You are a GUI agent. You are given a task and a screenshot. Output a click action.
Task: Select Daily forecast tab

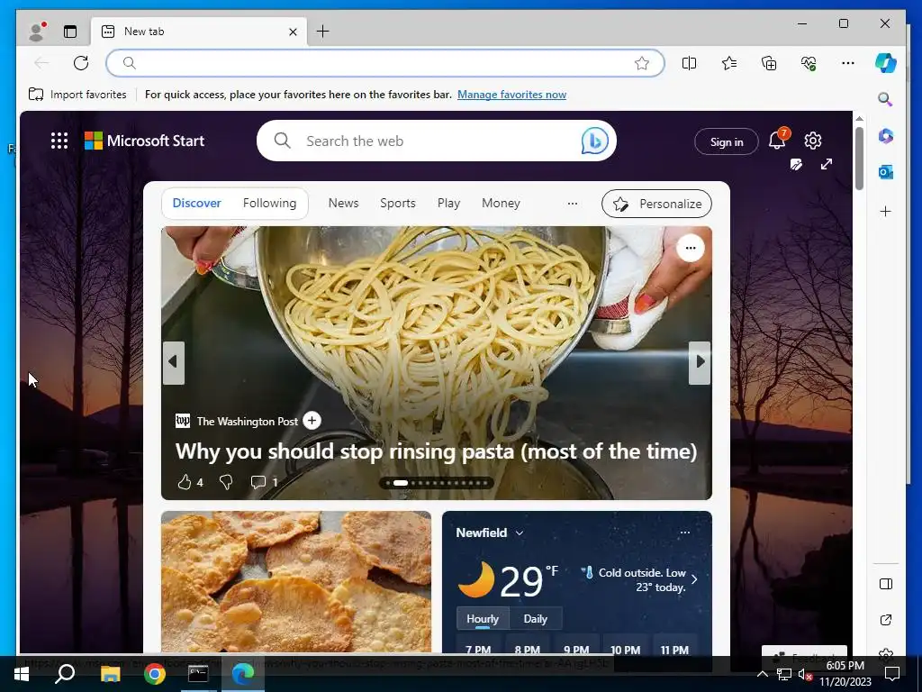point(535,619)
